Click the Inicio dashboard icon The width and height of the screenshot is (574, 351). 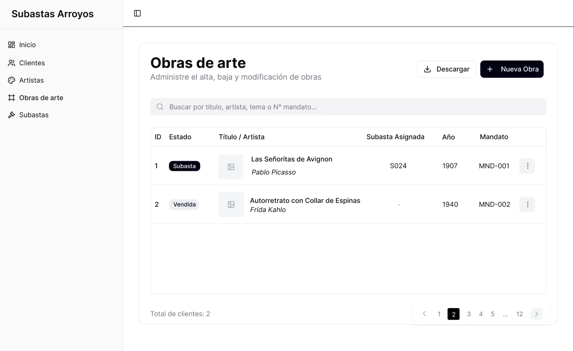pos(12,45)
